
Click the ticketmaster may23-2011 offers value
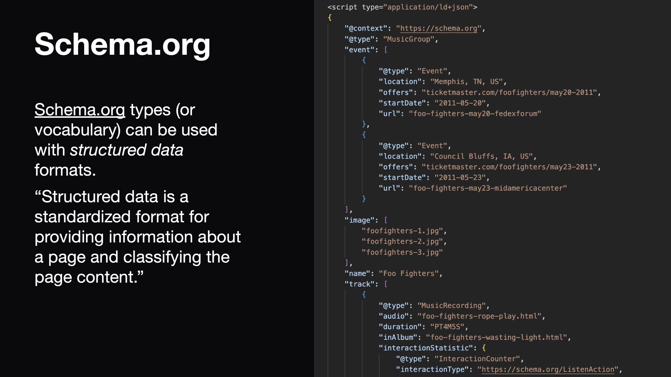point(509,167)
